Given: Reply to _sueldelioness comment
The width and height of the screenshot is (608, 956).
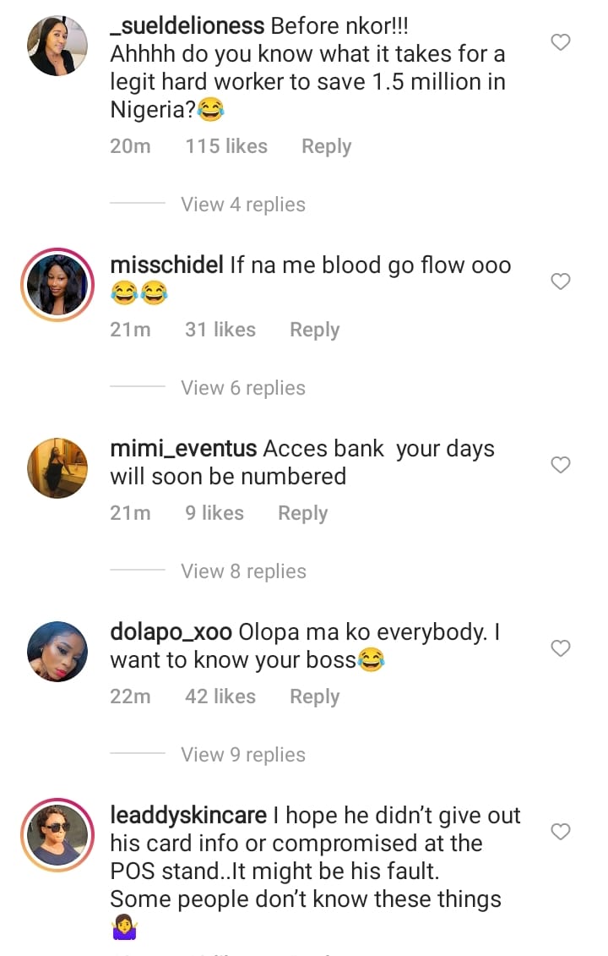Looking at the screenshot, I should click(326, 146).
